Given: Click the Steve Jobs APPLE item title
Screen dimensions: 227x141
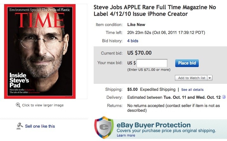Looking at the screenshot, I should point(158,10).
